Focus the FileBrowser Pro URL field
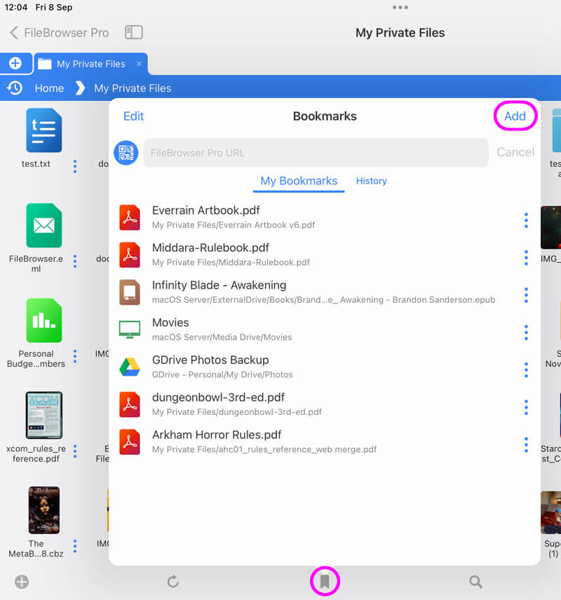The height and width of the screenshot is (600, 561). click(x=316, y=153)
